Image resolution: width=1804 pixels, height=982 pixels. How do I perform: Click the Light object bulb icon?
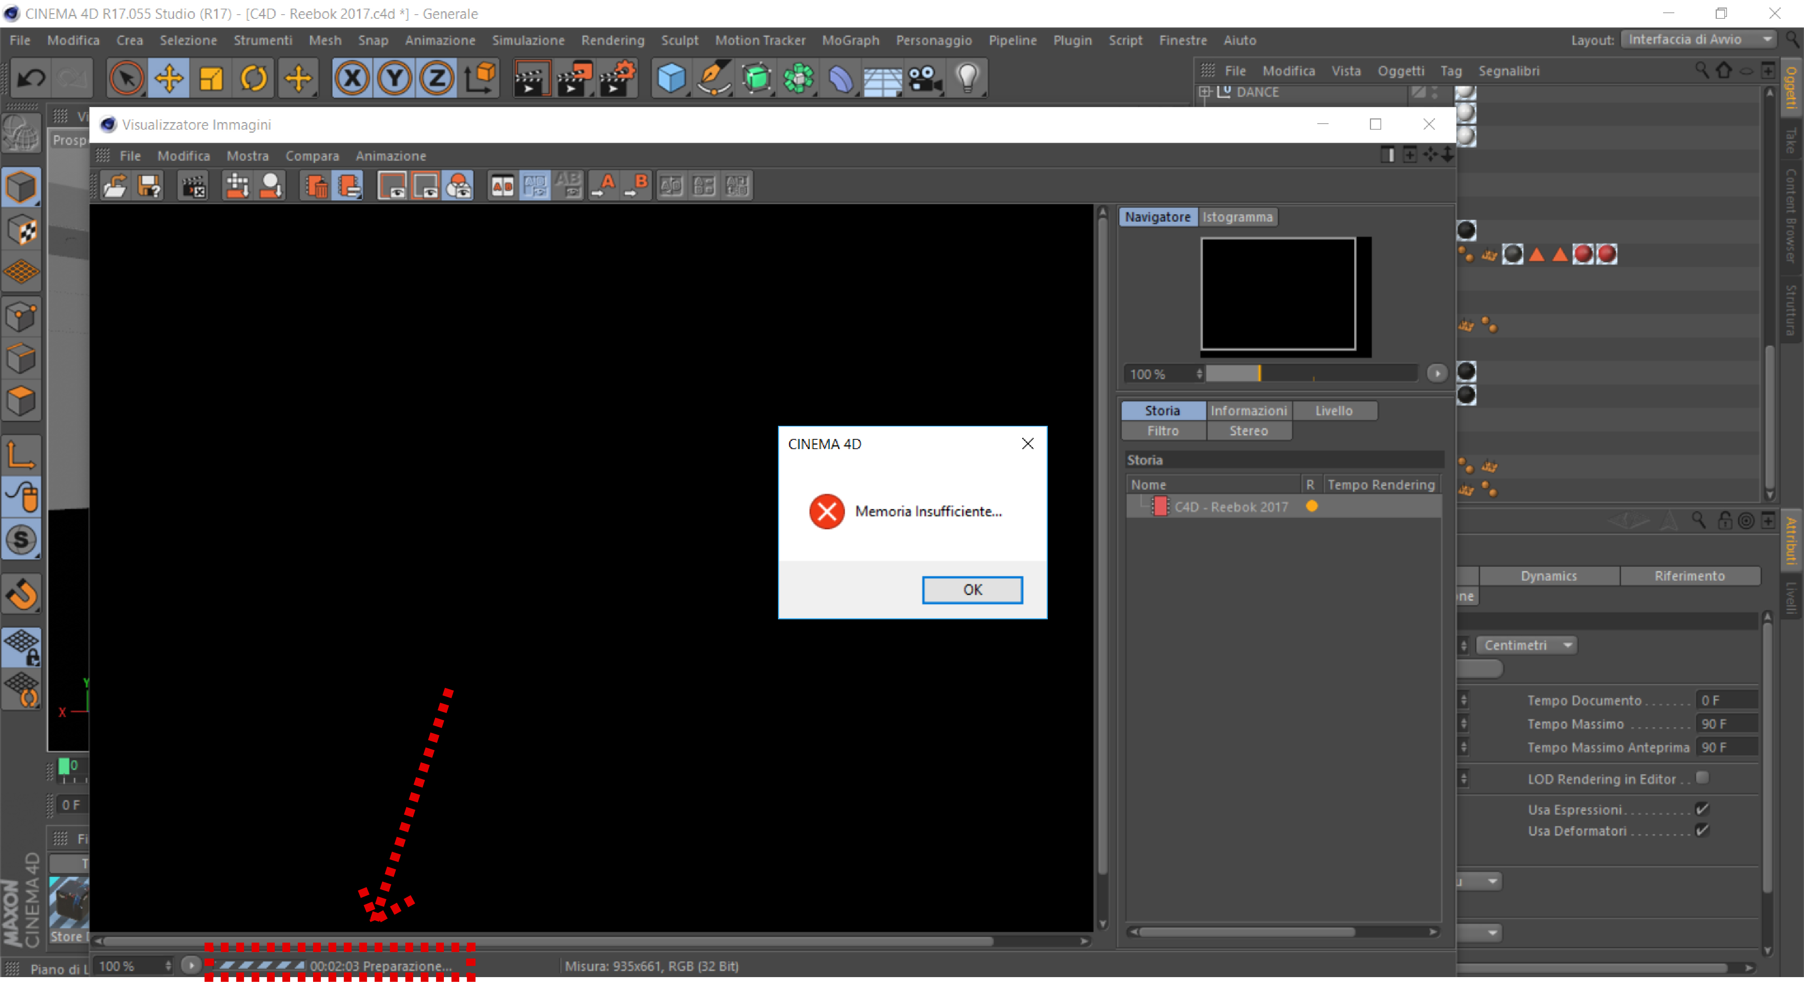[967, 78]
